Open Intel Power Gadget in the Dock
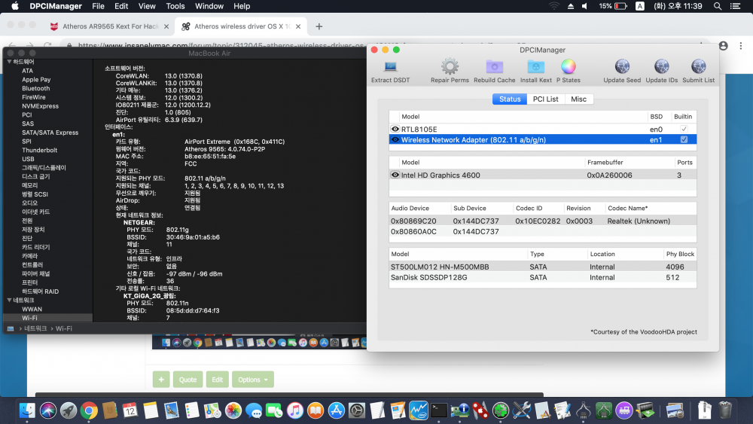The height and width of the screenshot is (424, 753). pyautogui.click(x=418, y=410)
